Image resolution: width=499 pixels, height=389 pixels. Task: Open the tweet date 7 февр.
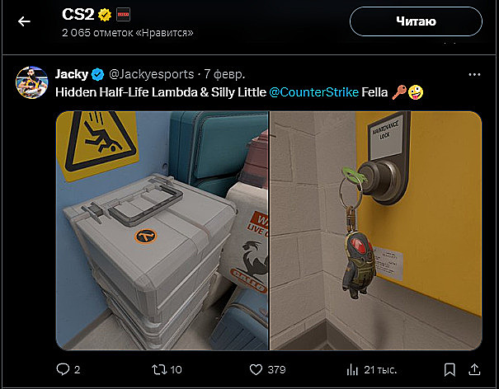pos(224,74)
